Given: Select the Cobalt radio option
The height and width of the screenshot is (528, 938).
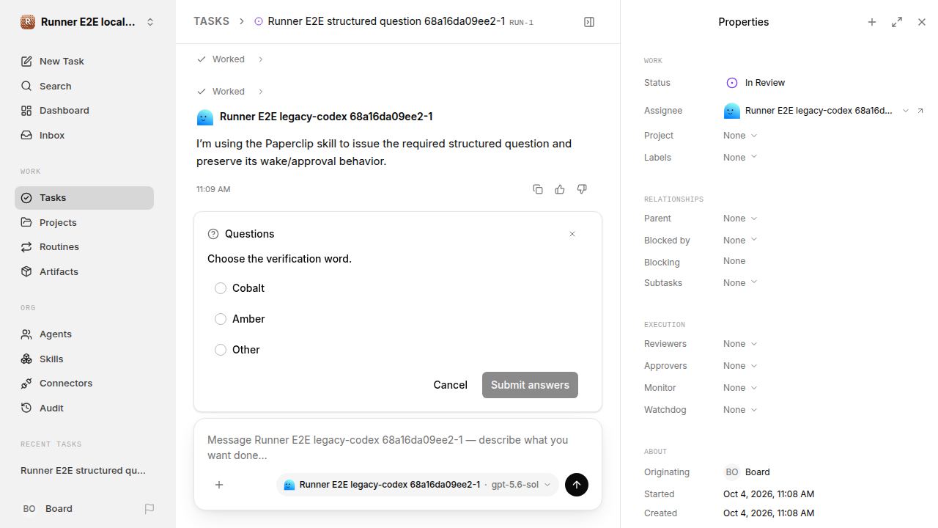Looking at the screenshot, I should coord(221,288).
